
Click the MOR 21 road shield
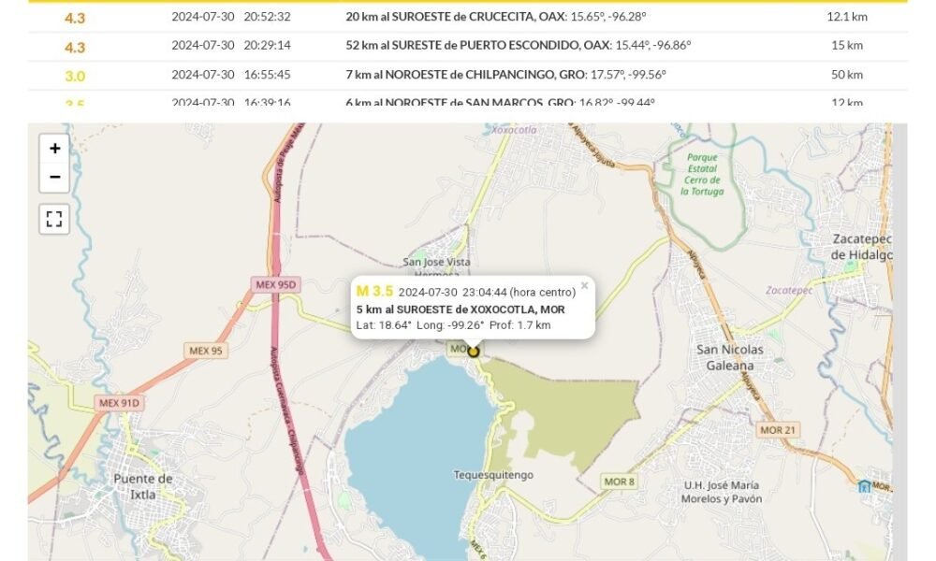[x=778, y=430]
